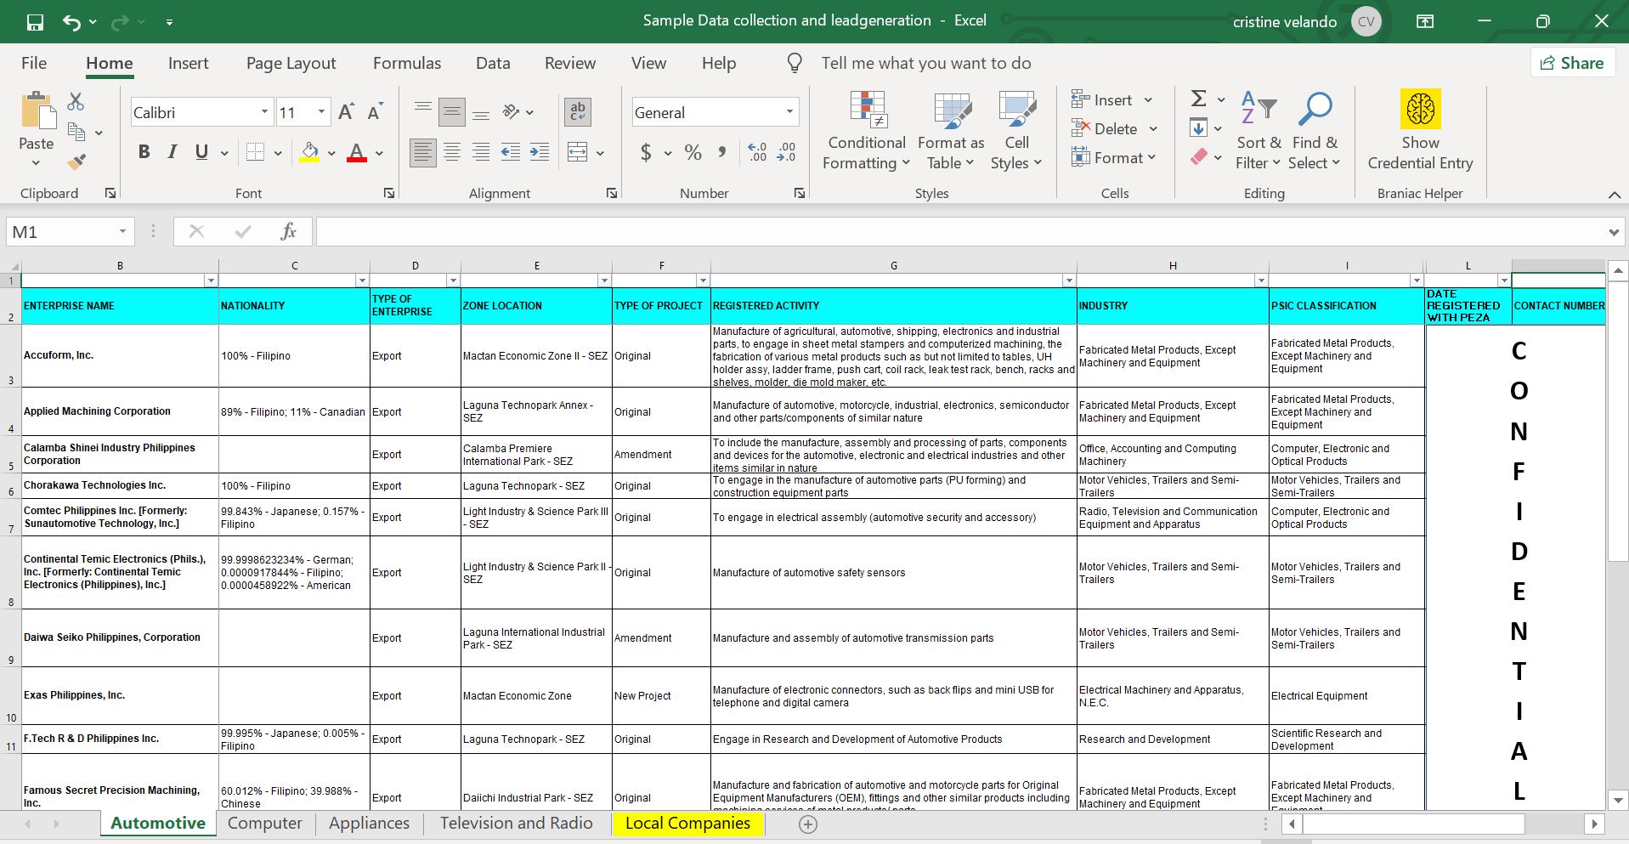Open Find & Select magnifier
The image size is (1629, 844).
(x=1315, y=131)
